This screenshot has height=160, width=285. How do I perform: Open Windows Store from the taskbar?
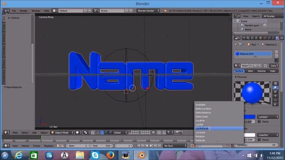point(34,155)
